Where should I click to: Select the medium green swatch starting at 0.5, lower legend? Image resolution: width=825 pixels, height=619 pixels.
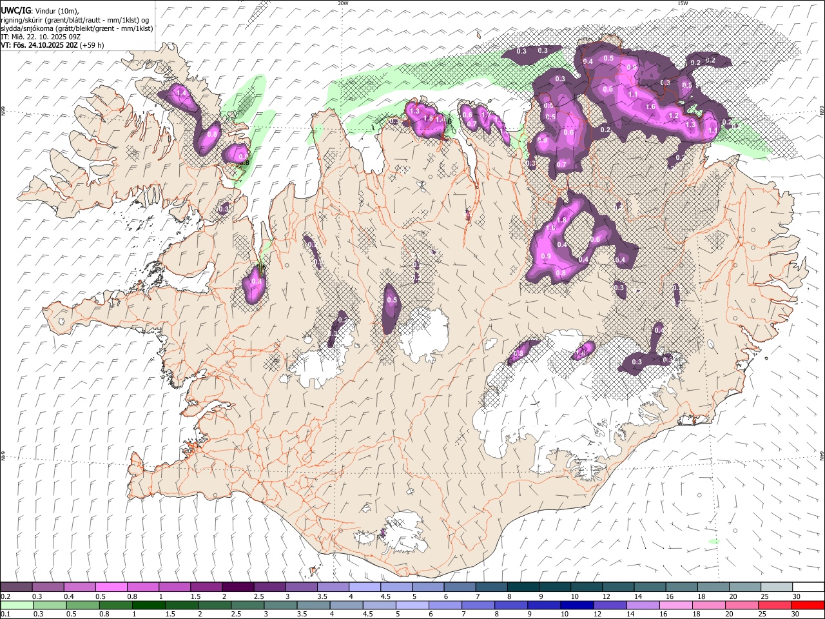[82, 605]
